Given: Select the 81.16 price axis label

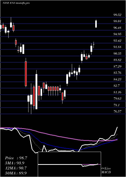Looking at the screenshot, I should (117, 92).
